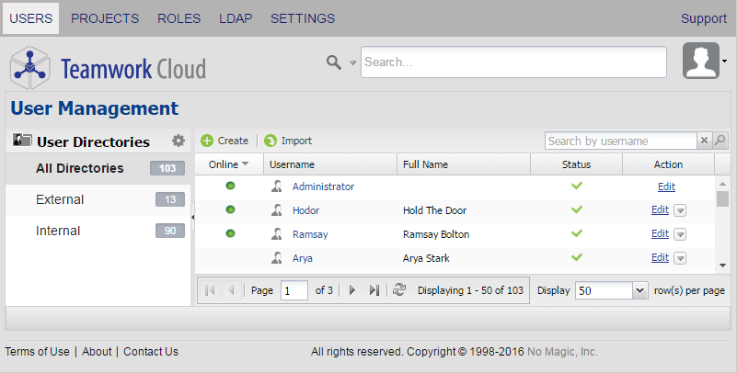Open the rows per page dropdown
The height and width of the screenshot is (373, 737).
pyautogui.click(x=640, y=290)
